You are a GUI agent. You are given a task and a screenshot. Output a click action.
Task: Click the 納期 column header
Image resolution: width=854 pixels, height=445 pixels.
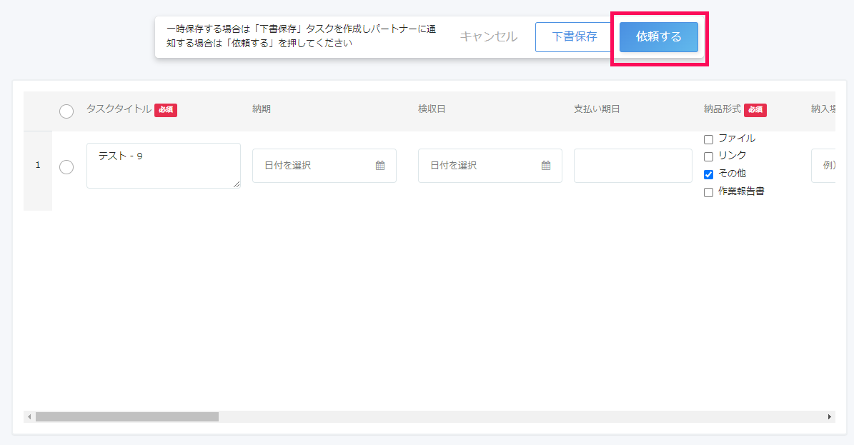click(x=262, y=109)
